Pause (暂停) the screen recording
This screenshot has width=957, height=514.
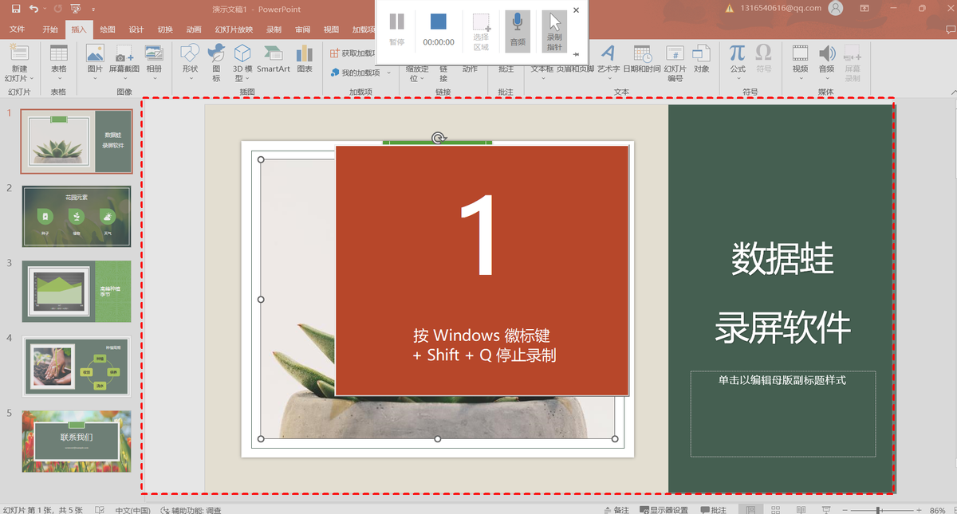(x=397, y=29)
